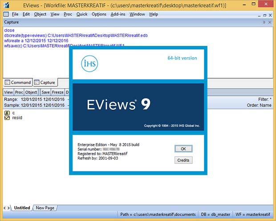
Task: Close the inner workfile window
Action: [x=270, y=15]
